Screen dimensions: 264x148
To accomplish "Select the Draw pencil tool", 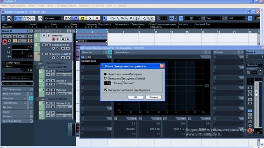I will click(x=139, y=18).
